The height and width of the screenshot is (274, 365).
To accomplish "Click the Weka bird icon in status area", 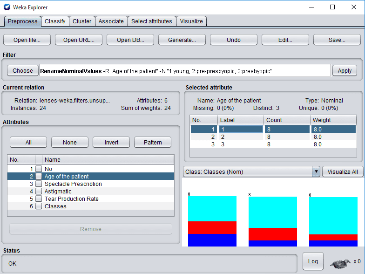I will click(340, 264).
